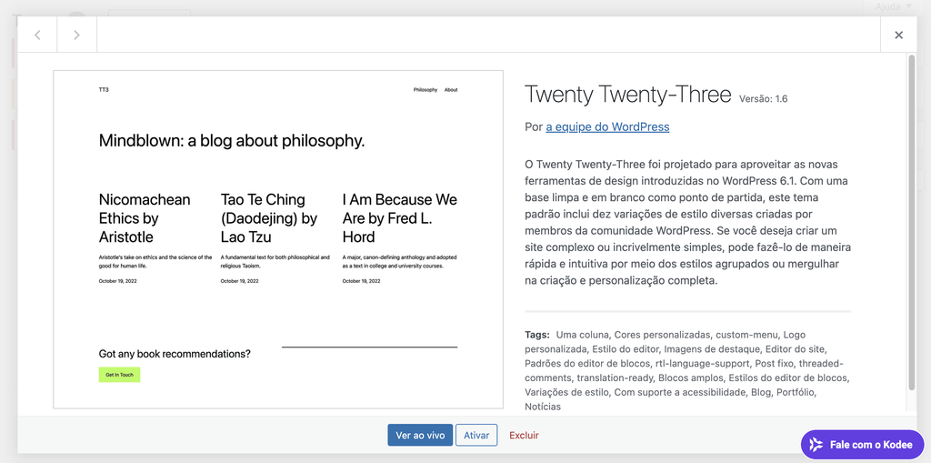Click the Mindblown headline in theme screenshot
Viewport: 931px width, 463px height.
232,141
